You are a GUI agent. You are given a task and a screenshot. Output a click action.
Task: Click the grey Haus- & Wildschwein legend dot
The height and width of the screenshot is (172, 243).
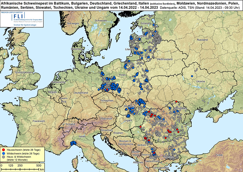(x=4, y=157)
